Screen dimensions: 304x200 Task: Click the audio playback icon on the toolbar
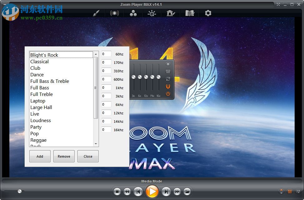(115, 13)
